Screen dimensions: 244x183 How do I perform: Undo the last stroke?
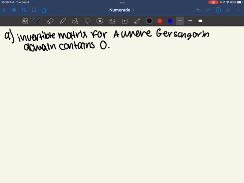point(198,10)
